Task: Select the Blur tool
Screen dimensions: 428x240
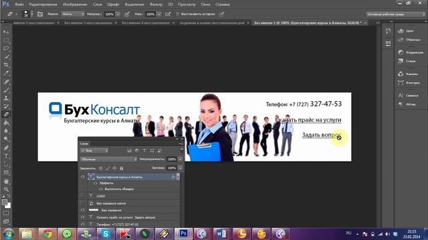Action: [6, 131]
